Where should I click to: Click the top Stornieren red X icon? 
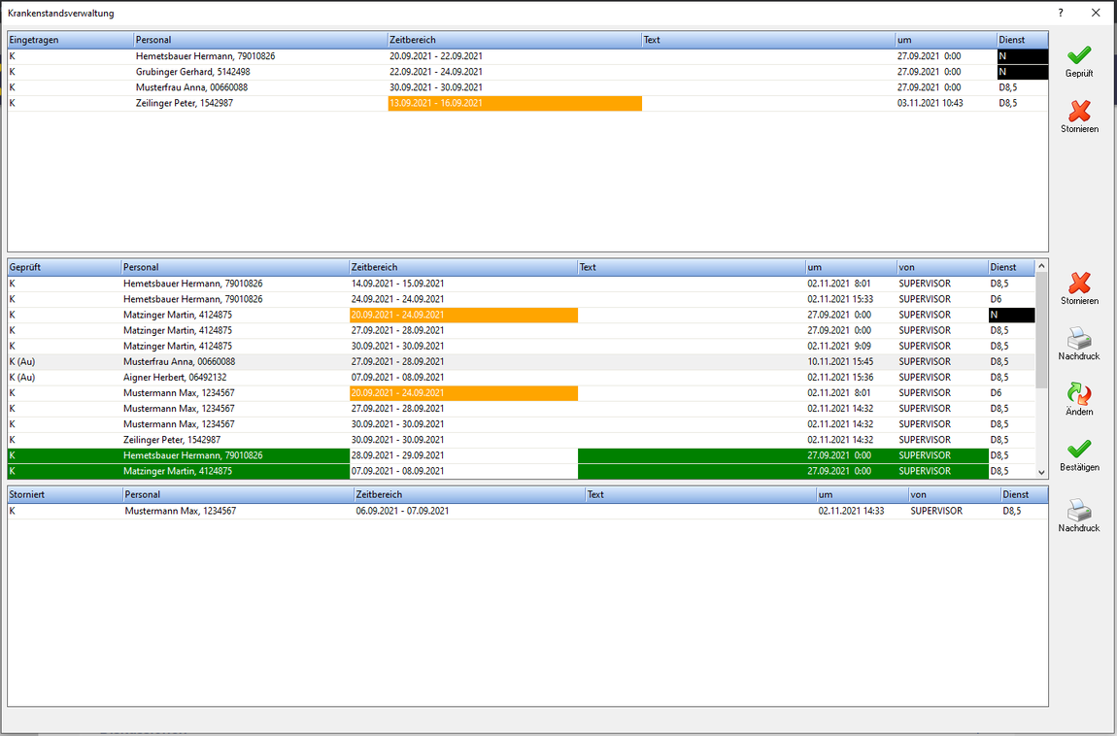pos(1079,111)
